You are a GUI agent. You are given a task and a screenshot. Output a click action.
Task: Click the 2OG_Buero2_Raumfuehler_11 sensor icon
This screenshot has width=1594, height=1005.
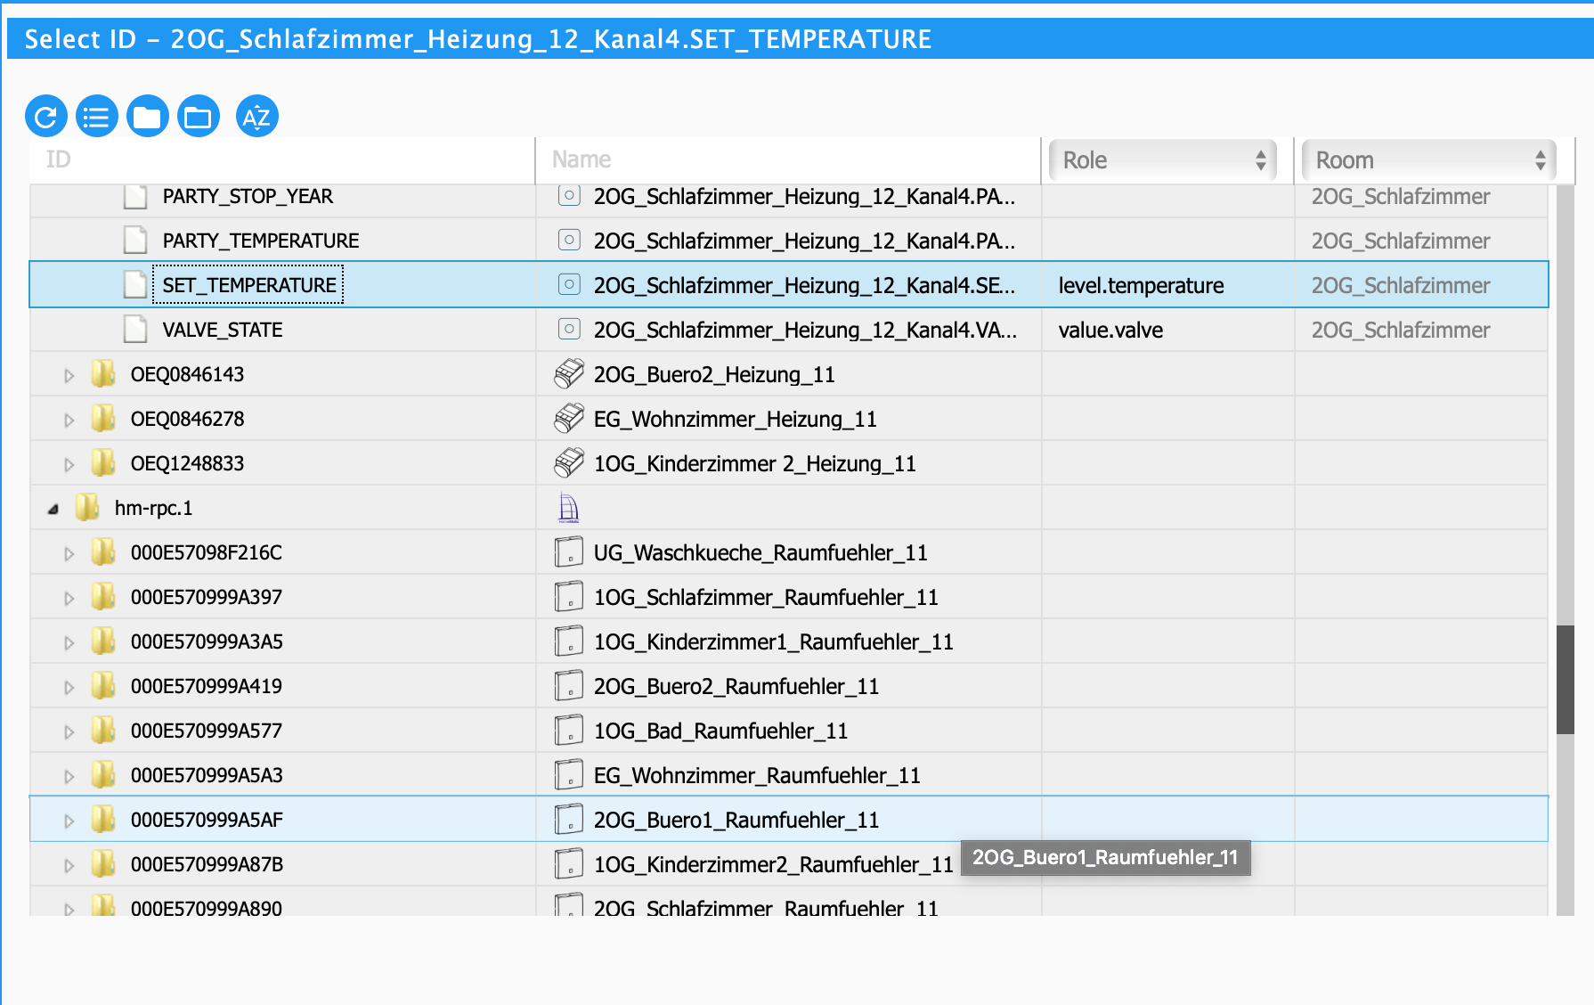pyautogui.click(x=569, y=686)
